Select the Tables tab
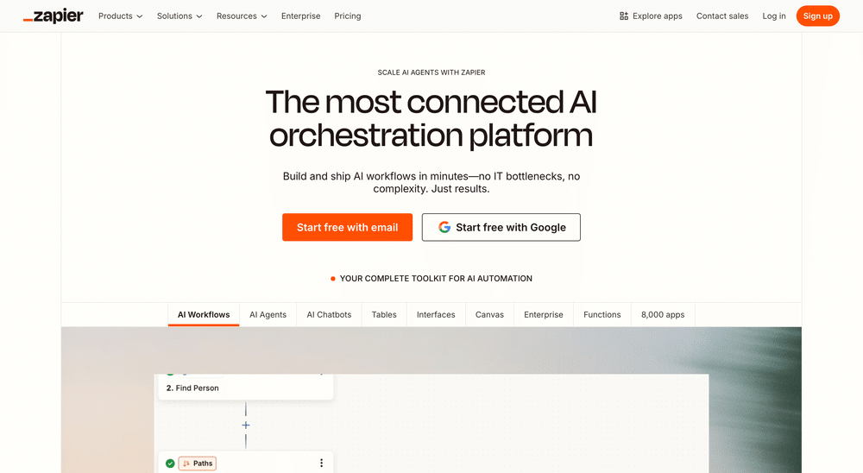Screen dimensions: 863x473 click(384, 314)
